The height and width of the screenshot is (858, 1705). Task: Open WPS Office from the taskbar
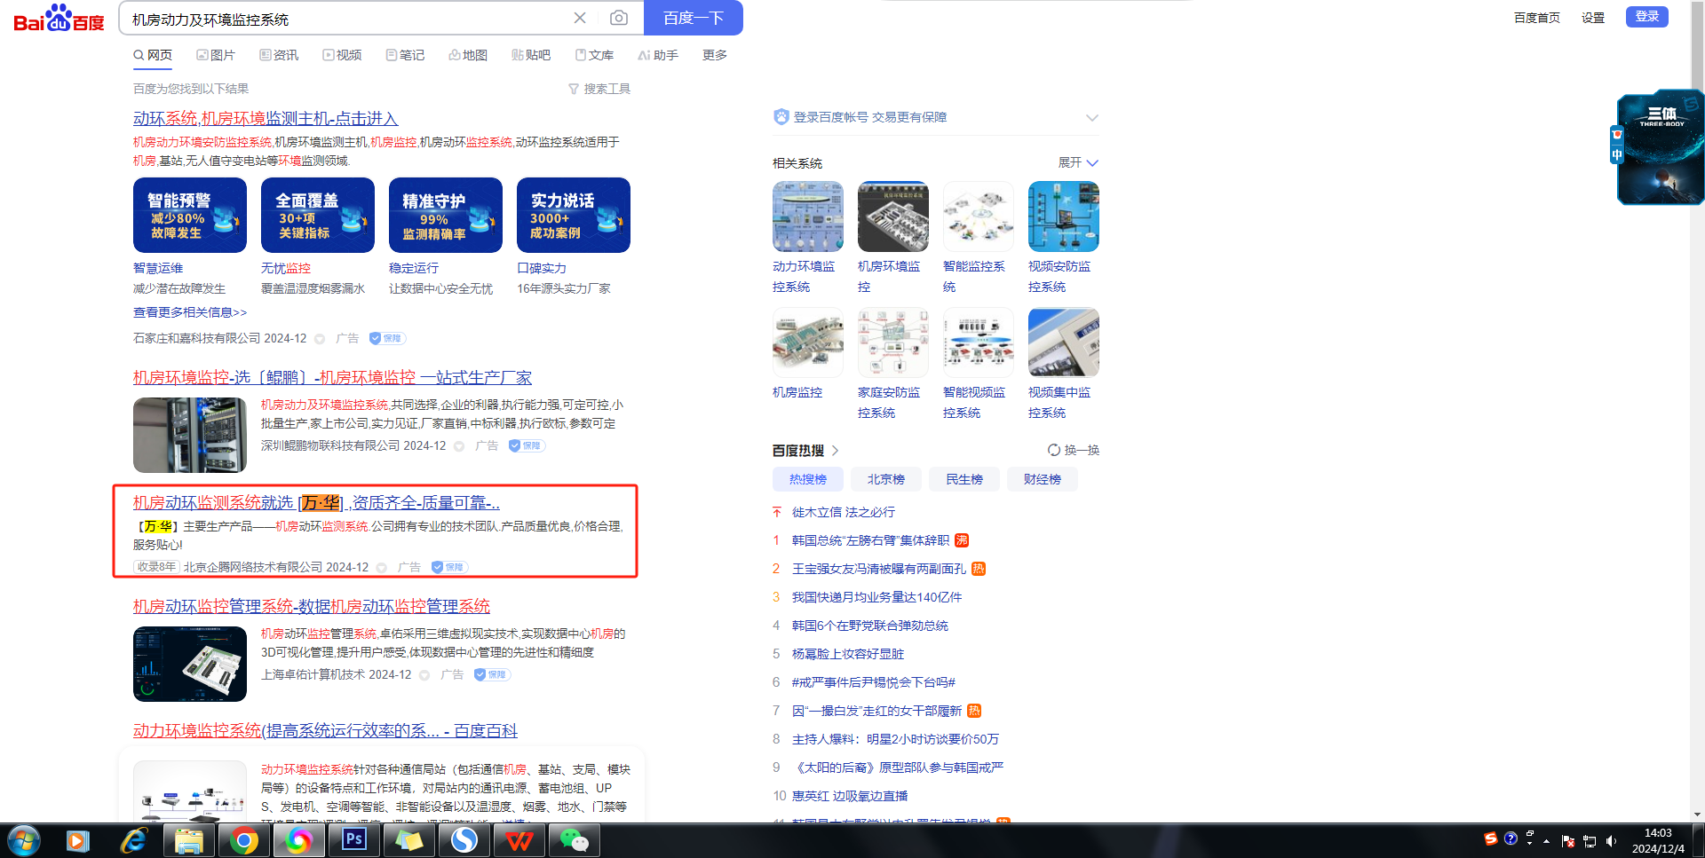[519, 840]
